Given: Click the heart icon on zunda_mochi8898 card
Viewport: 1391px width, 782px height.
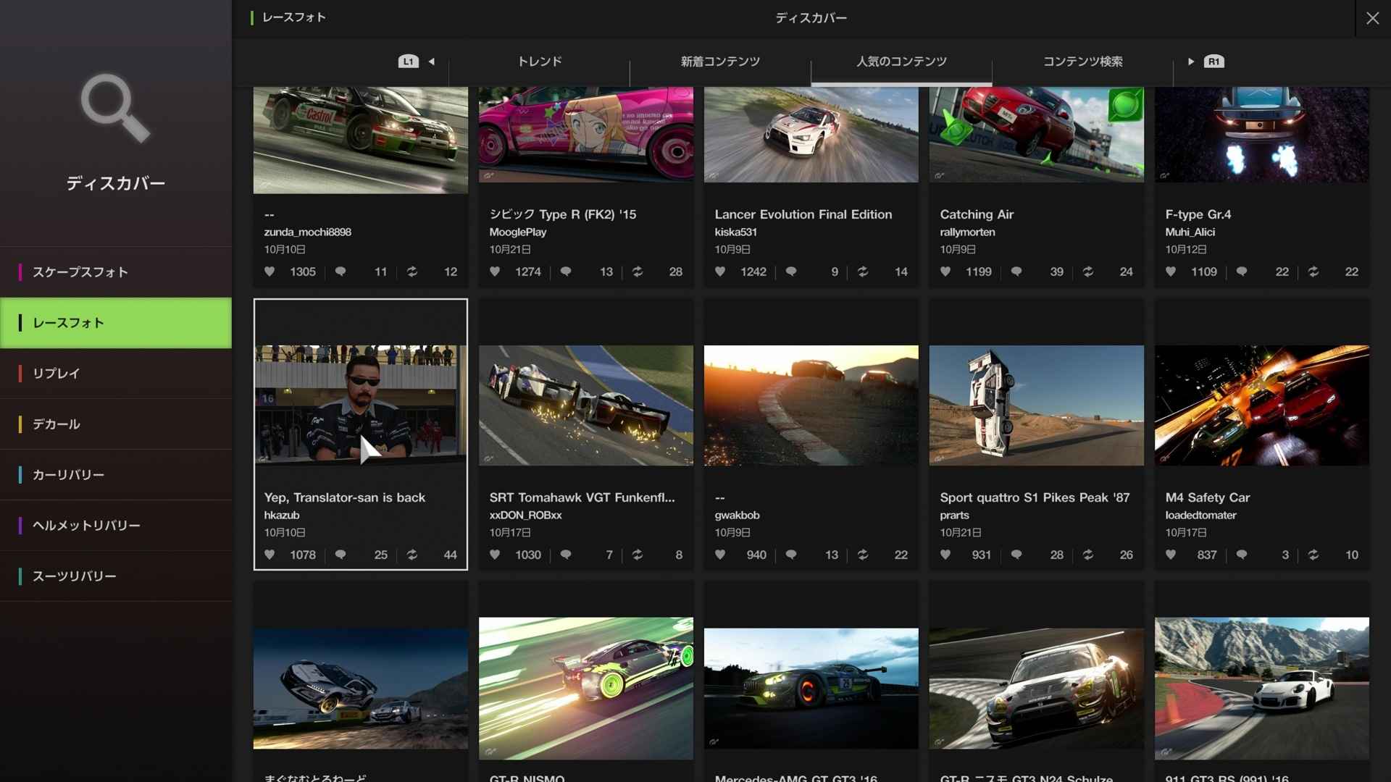Looking at the screenshot, I should click(270, 272).
